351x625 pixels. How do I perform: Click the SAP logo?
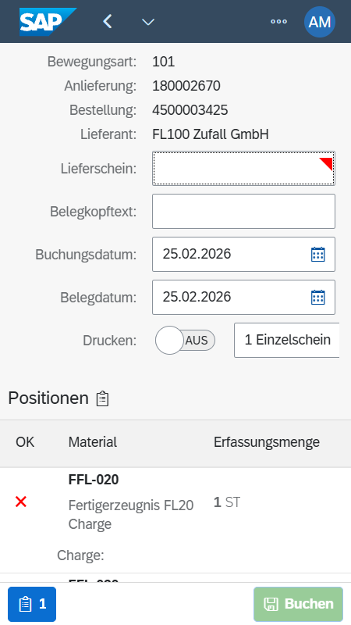tap(48, 22)
